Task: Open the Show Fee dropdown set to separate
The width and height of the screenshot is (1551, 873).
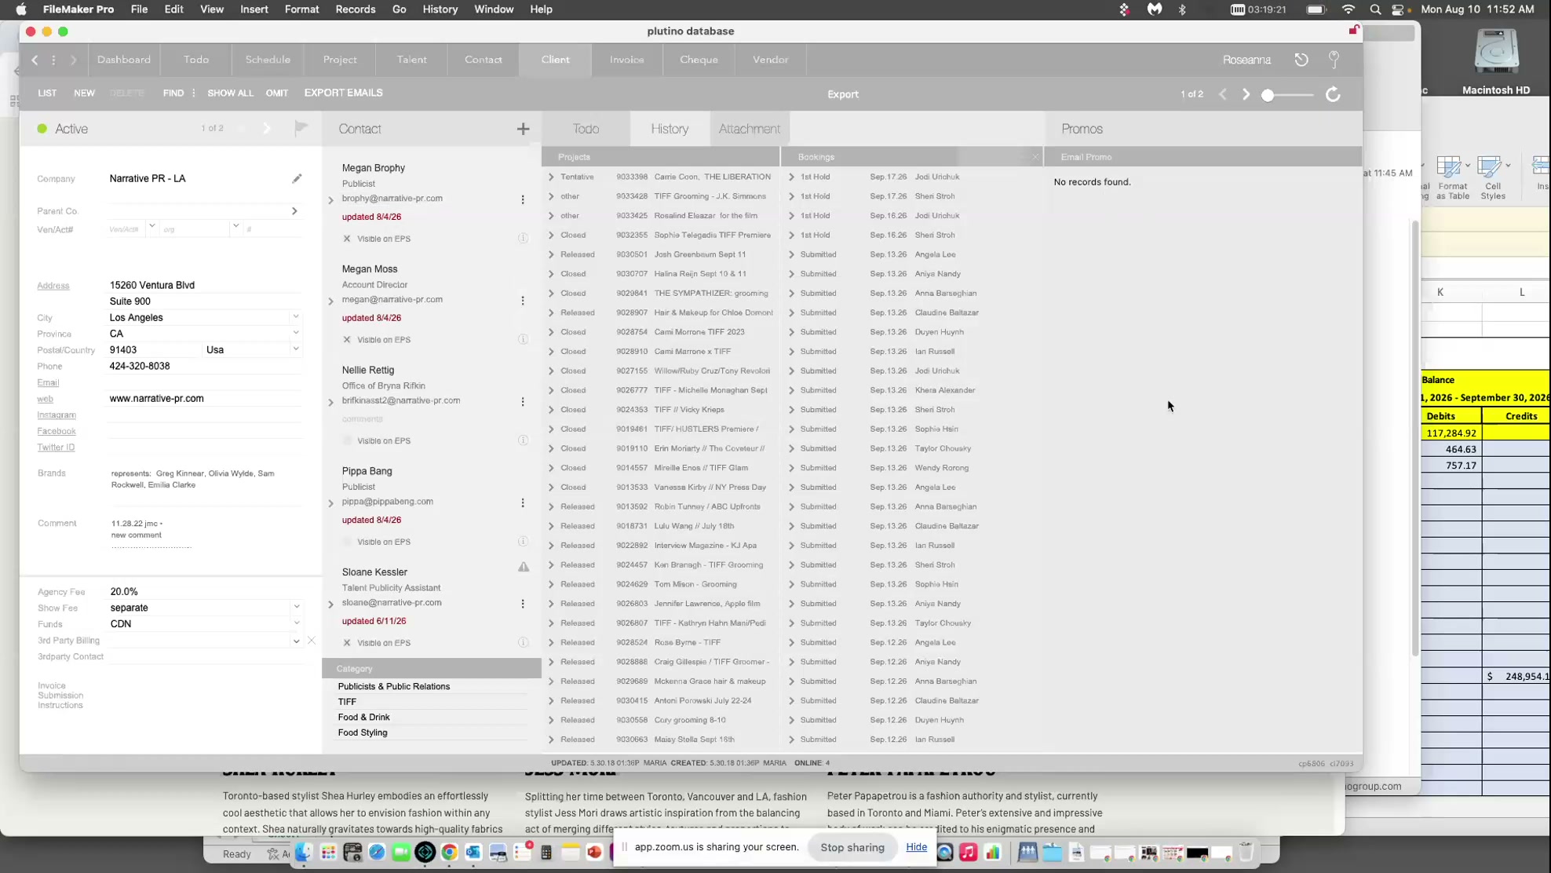Action: coord(297,608)
